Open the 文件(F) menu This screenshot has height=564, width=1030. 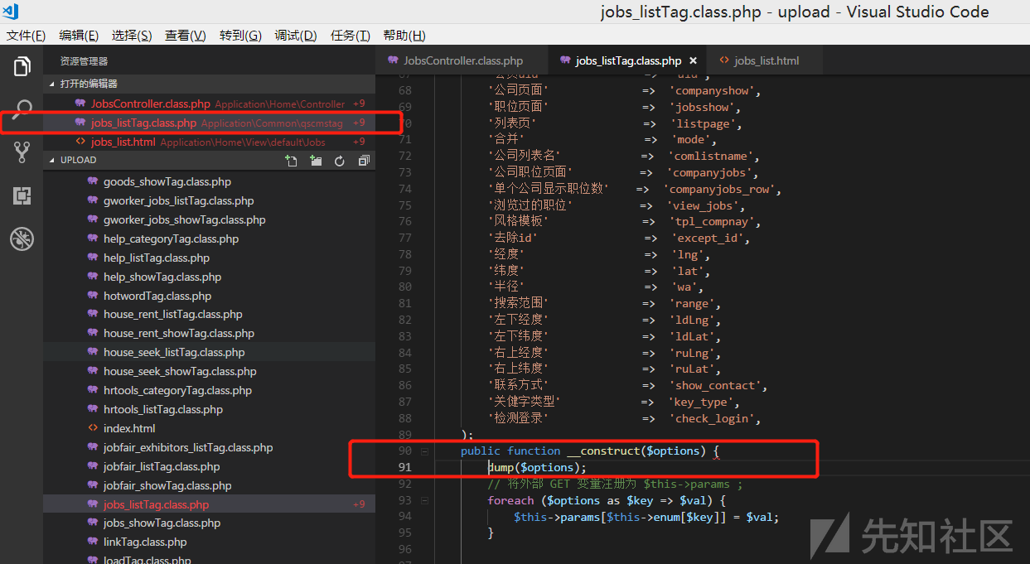[26, 36]
